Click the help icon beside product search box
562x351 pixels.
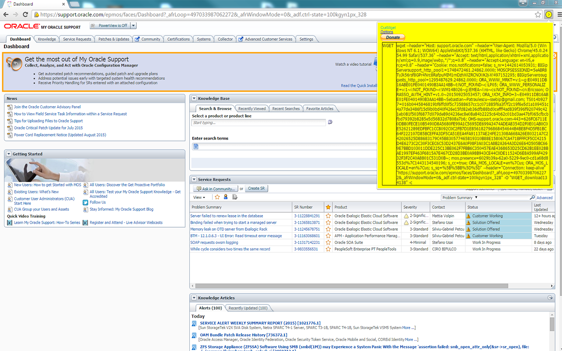pyautogui.click(x=330, y=122)
